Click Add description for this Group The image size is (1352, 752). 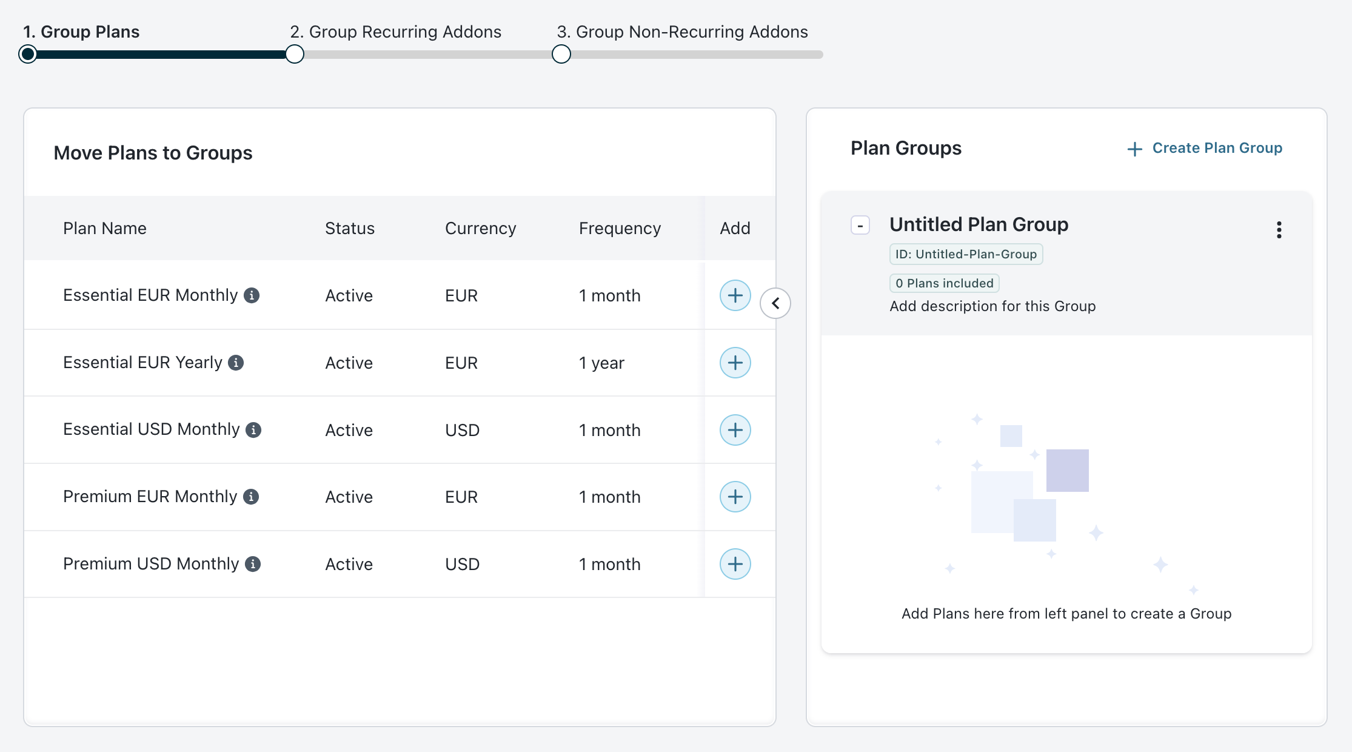tap(992, 306)
